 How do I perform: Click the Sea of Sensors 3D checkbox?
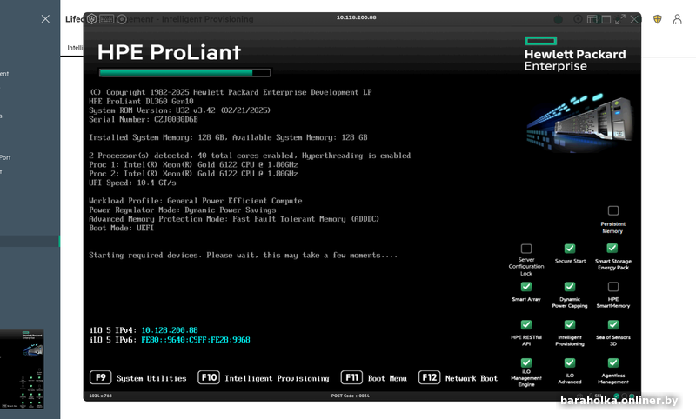pos(613,324)
